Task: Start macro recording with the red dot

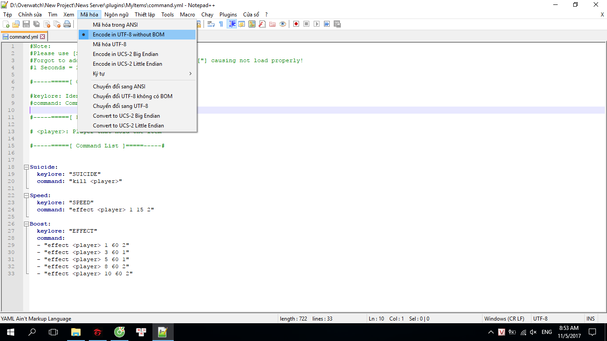Action: [x=296, y=24]
